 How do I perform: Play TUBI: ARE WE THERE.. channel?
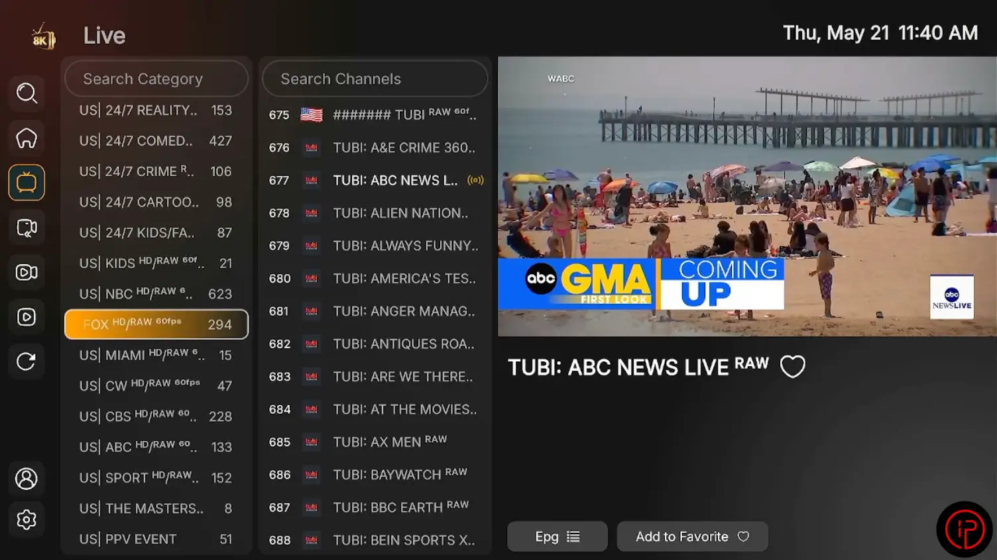tap(375, 377)
